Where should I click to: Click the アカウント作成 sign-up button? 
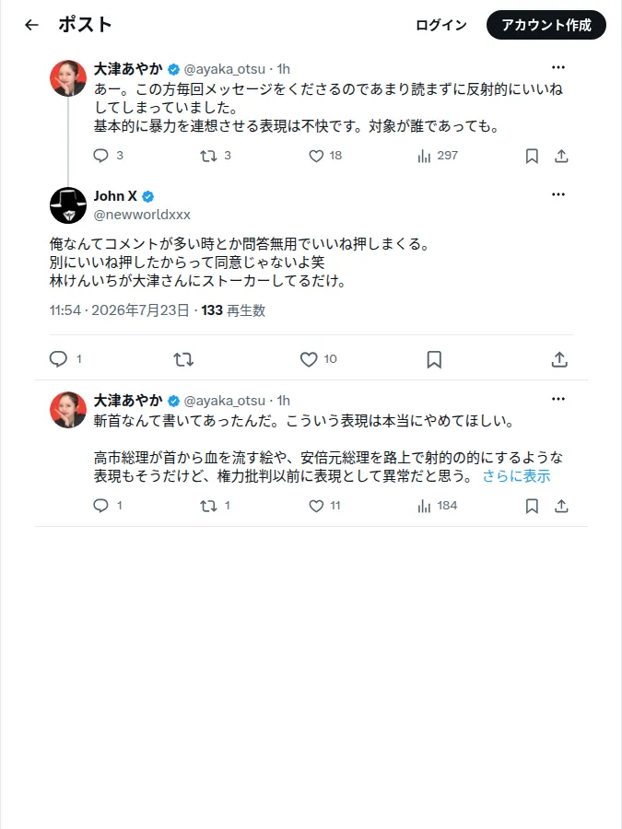coord(546,25)
